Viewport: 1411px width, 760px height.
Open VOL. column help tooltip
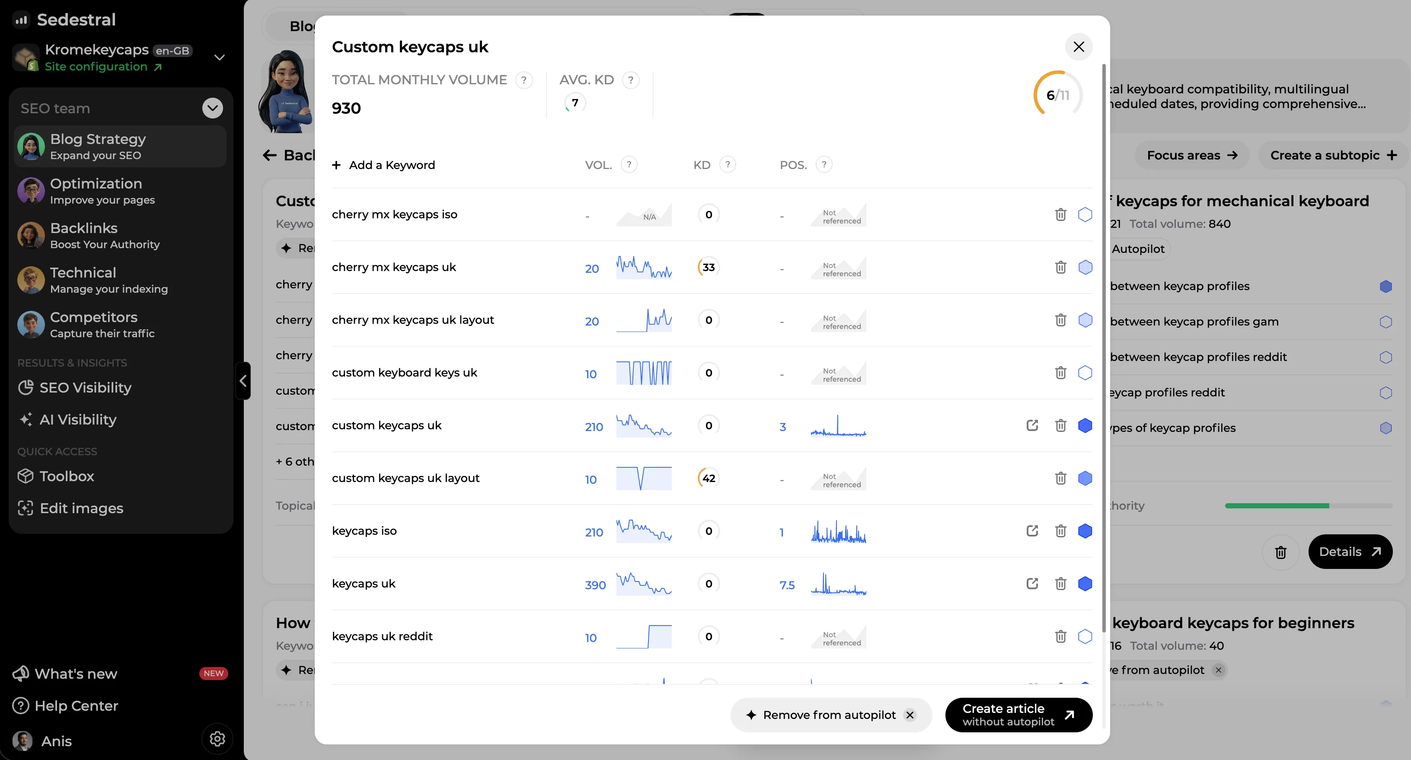(x=629, y=164)
